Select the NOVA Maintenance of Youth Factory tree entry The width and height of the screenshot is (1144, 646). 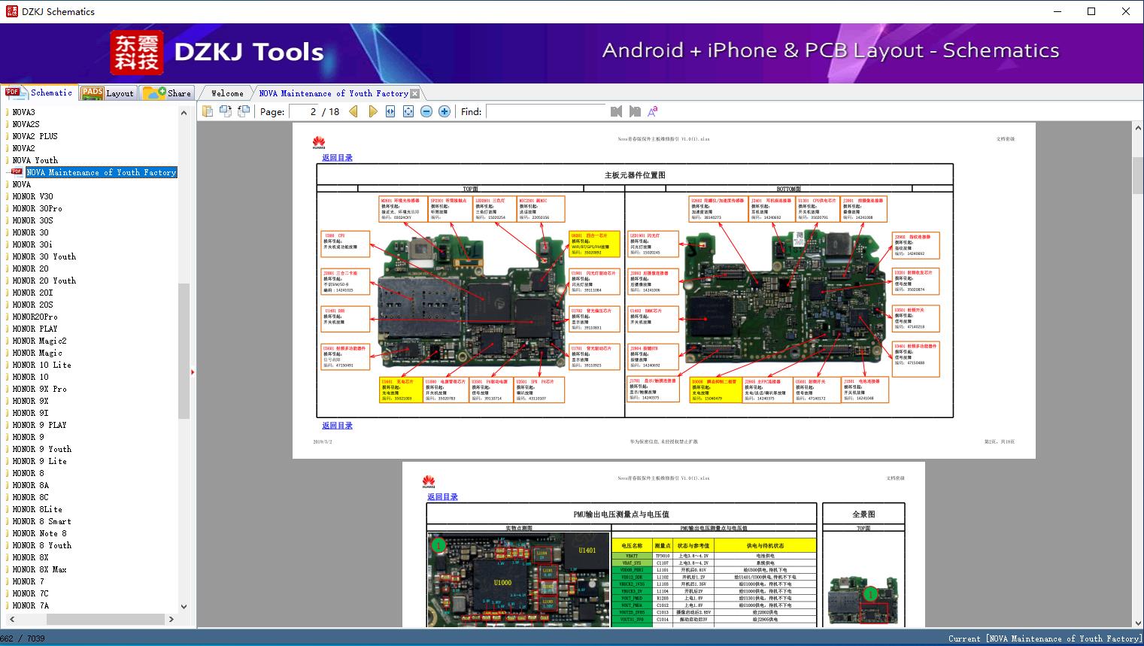(102, 172)
